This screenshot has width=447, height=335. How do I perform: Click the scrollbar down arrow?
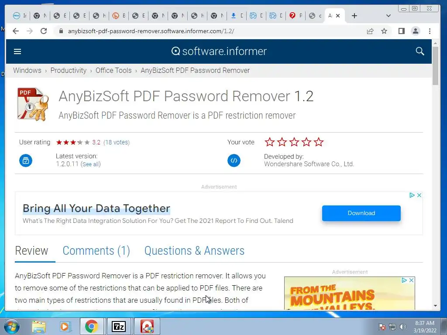tap(435, 306)
